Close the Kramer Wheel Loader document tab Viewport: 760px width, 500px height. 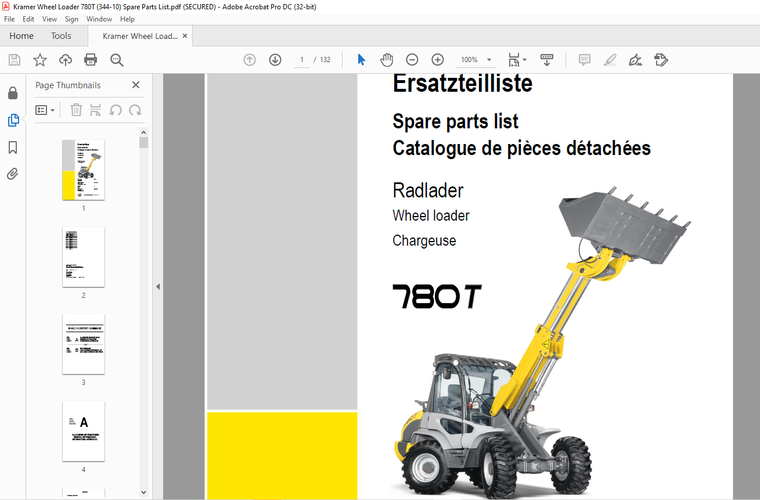[185, 36]
